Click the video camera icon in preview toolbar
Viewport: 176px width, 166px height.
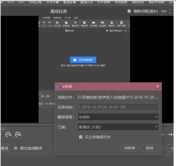pyautogui.click(x=94, y=23)
